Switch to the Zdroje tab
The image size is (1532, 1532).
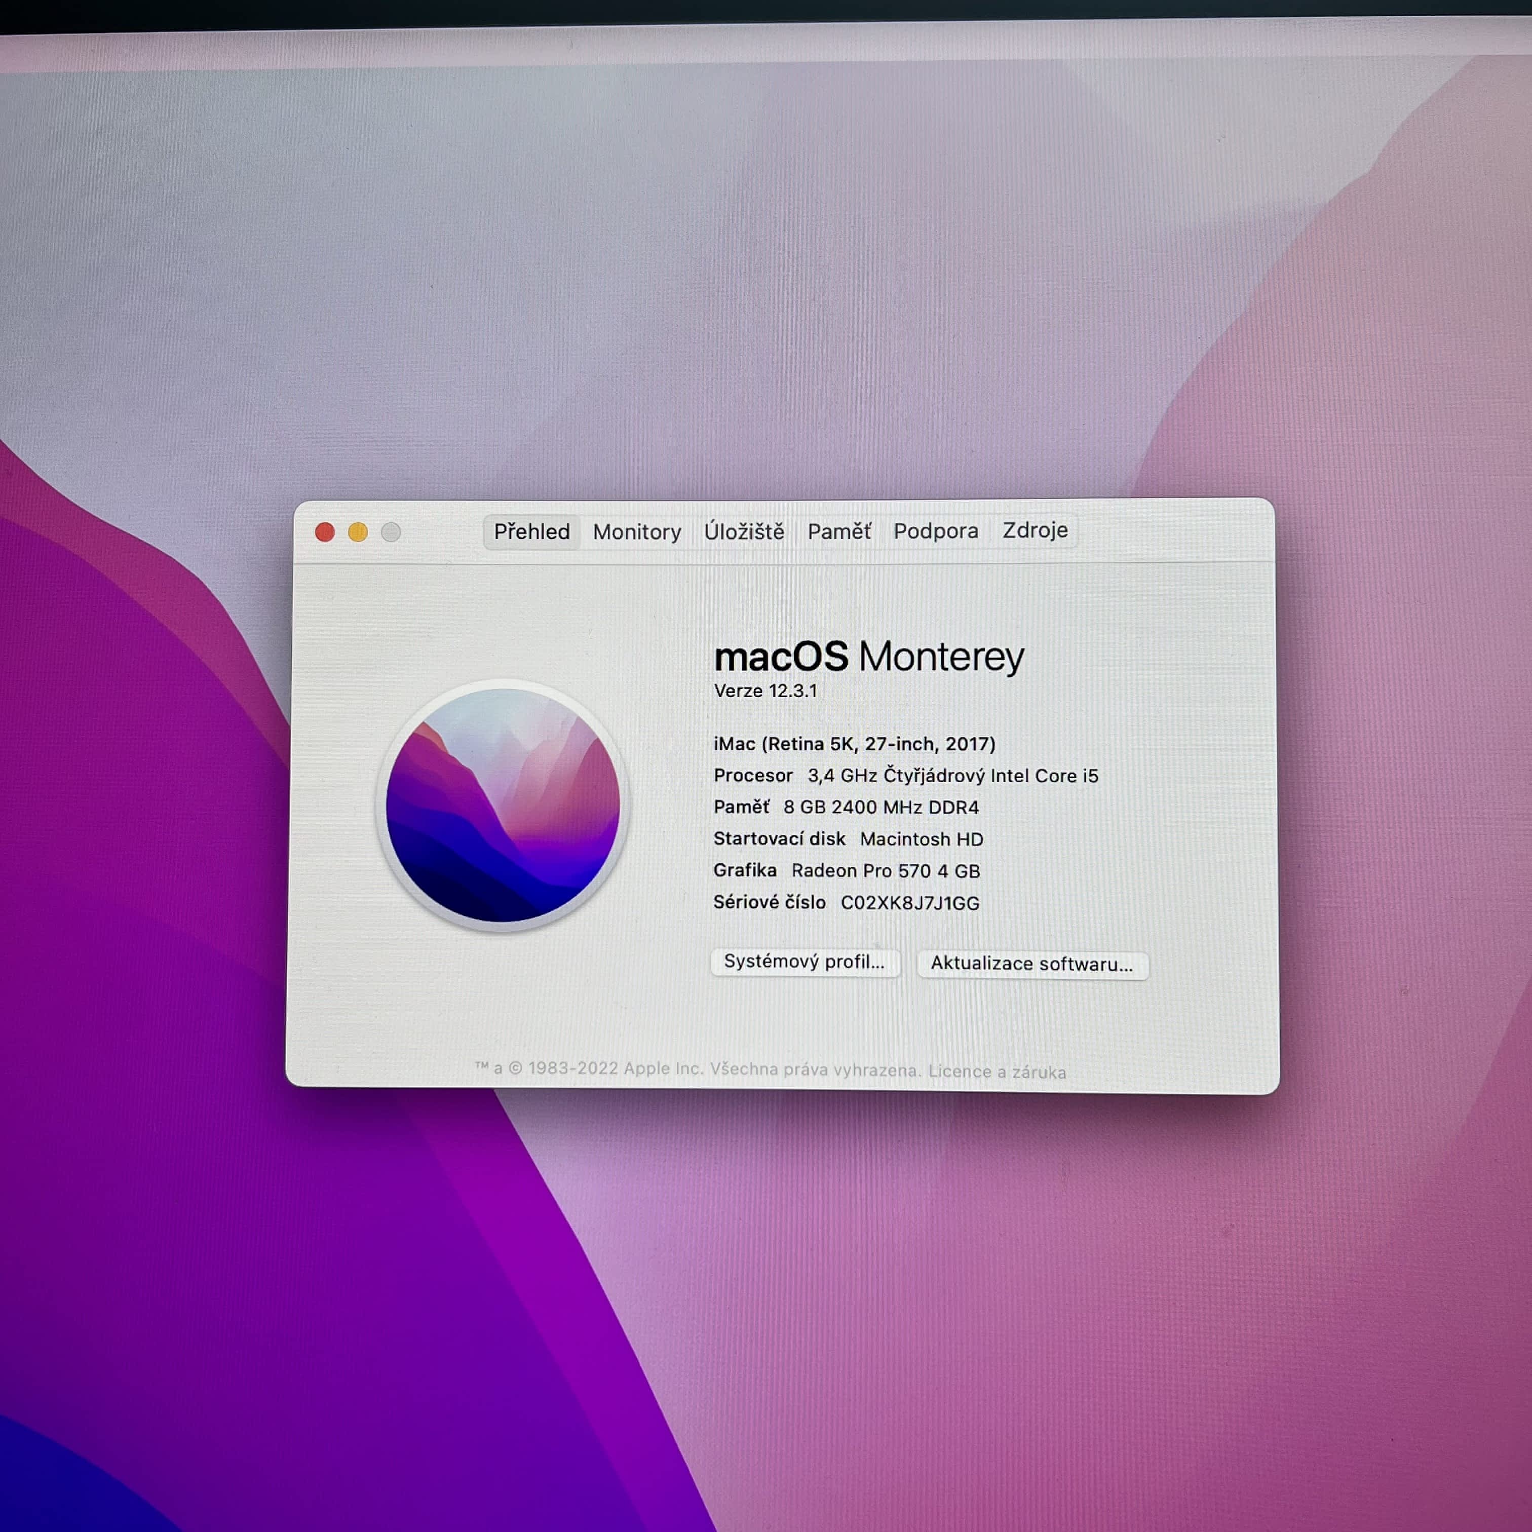[x=1035, y=530]
